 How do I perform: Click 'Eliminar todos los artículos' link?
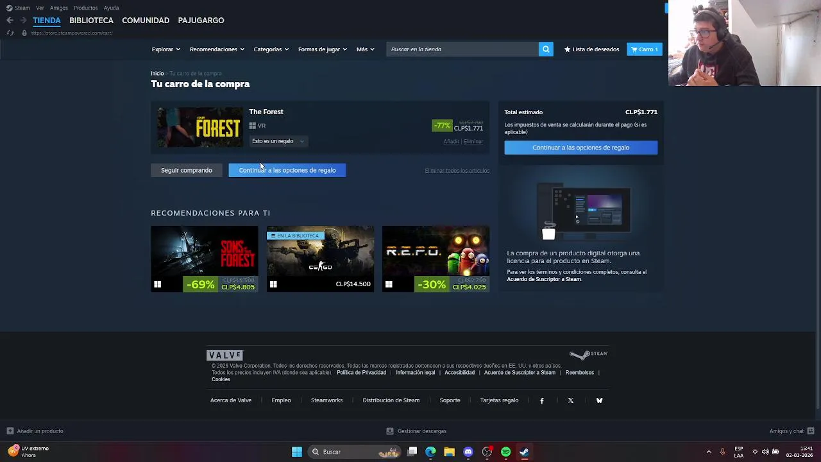coord(457,171)
